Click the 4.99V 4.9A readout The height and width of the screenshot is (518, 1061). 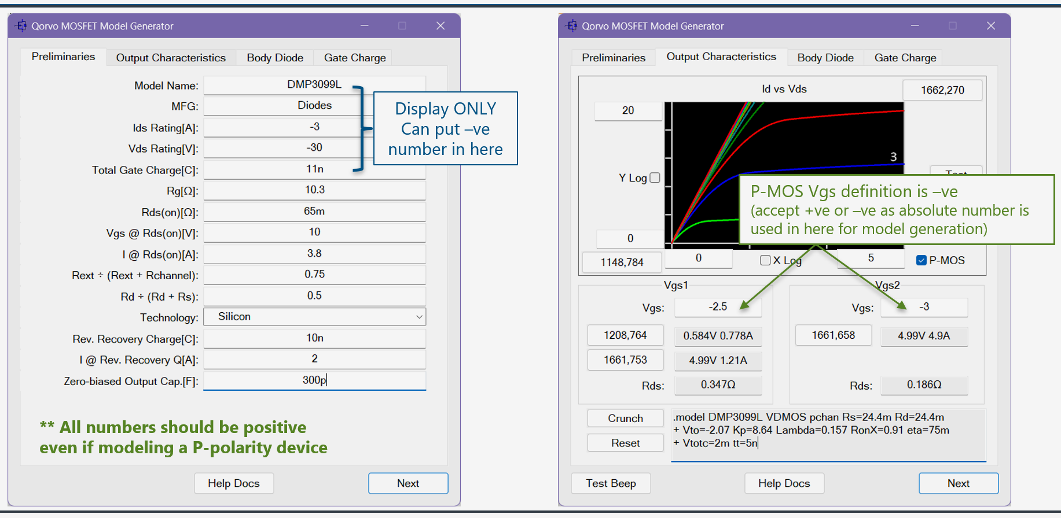click(x=924, y=336)
